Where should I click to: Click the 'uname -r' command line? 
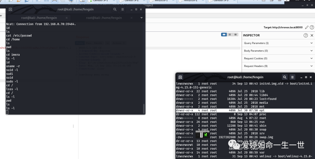pyautogui.click(x=13, y=66)
